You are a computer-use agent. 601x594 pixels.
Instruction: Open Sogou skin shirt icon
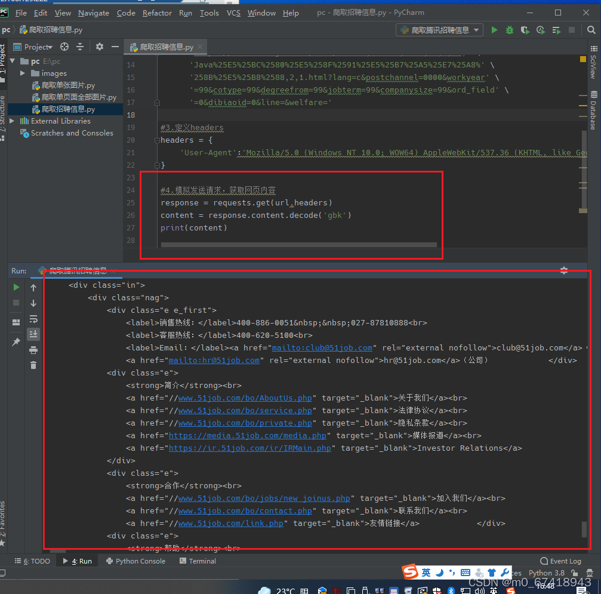492,573
